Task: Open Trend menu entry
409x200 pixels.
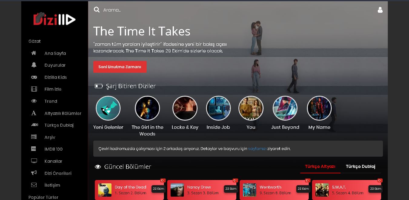Action: [x=51, y=101]
